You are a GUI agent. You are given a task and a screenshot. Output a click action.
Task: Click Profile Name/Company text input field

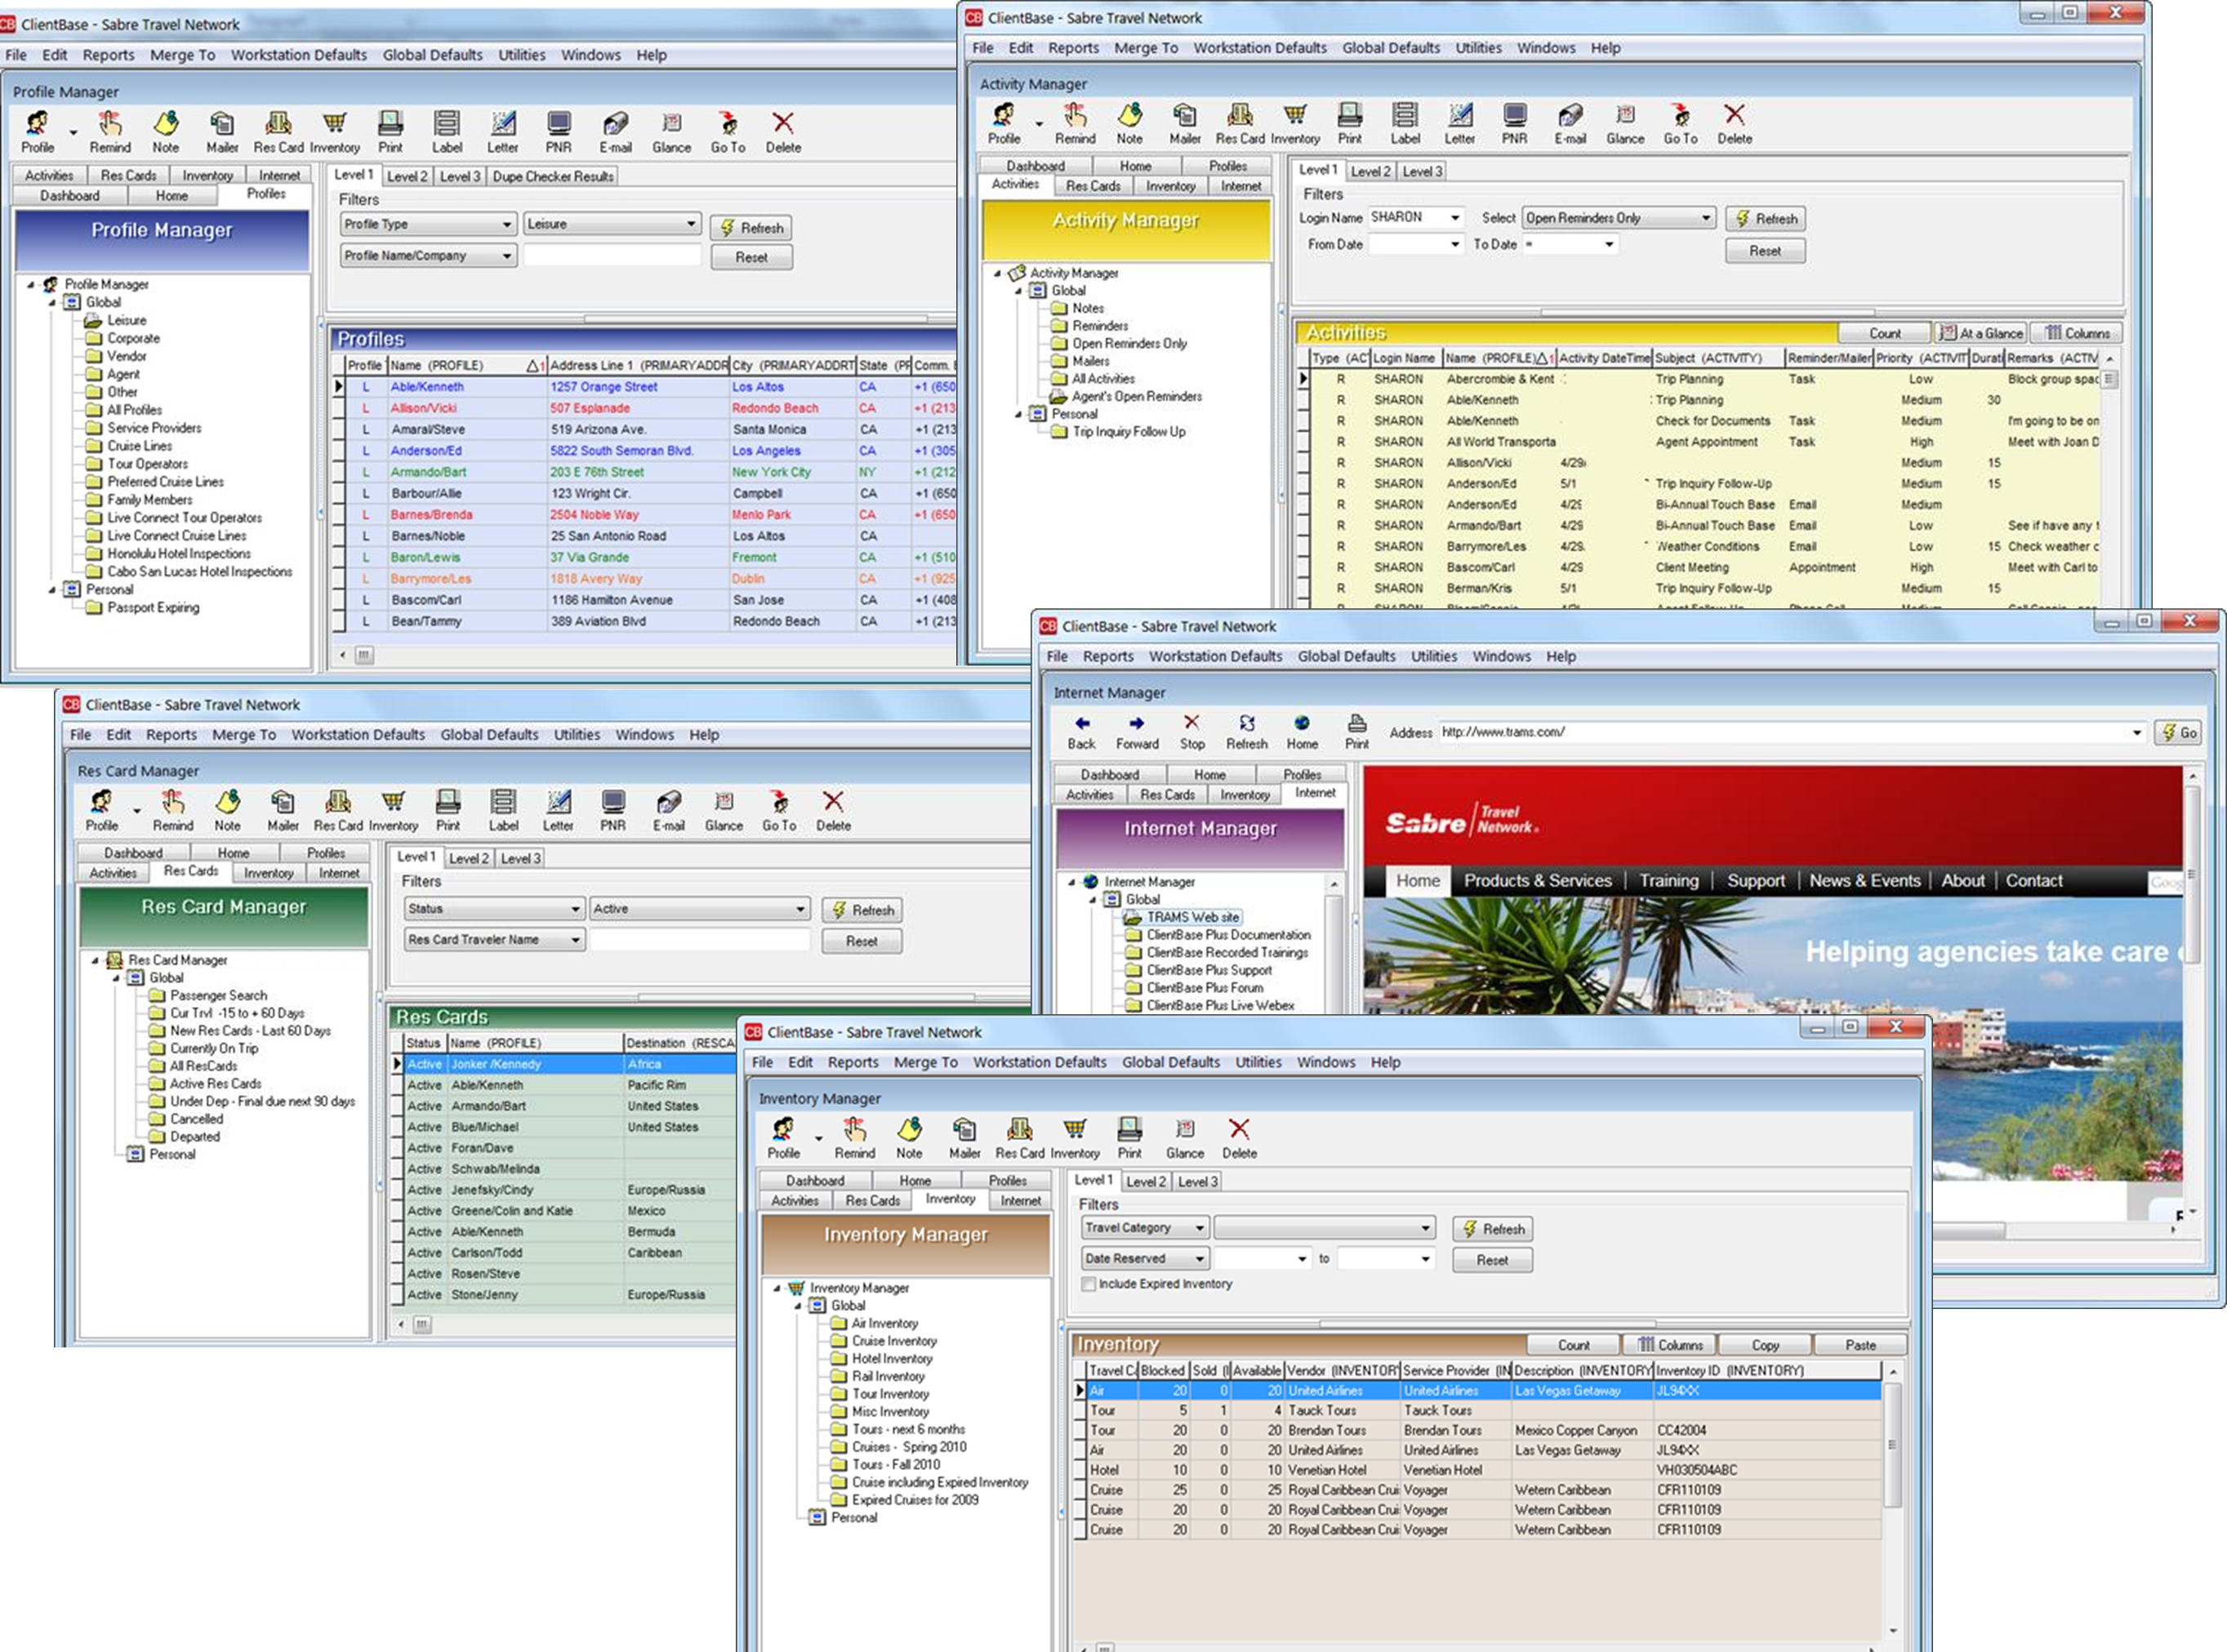612,256
